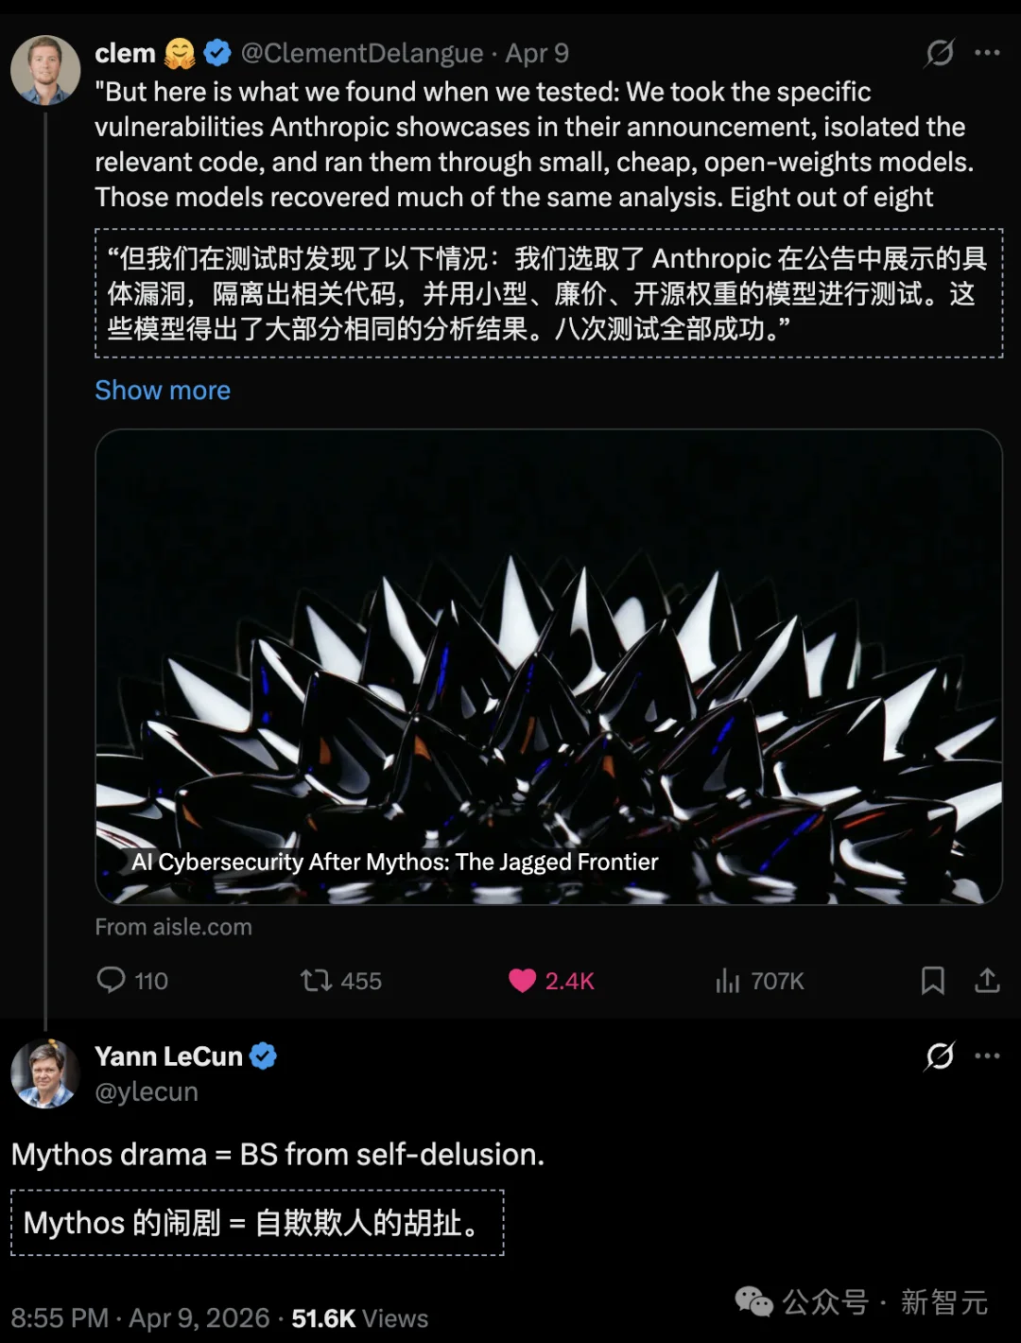Open the AI Cybersecurity After Mythos article card
The image size is (1021, 1343).
point(548,667)
